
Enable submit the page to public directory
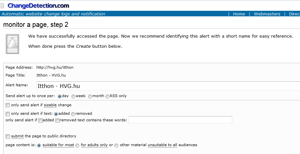point(8,136)
